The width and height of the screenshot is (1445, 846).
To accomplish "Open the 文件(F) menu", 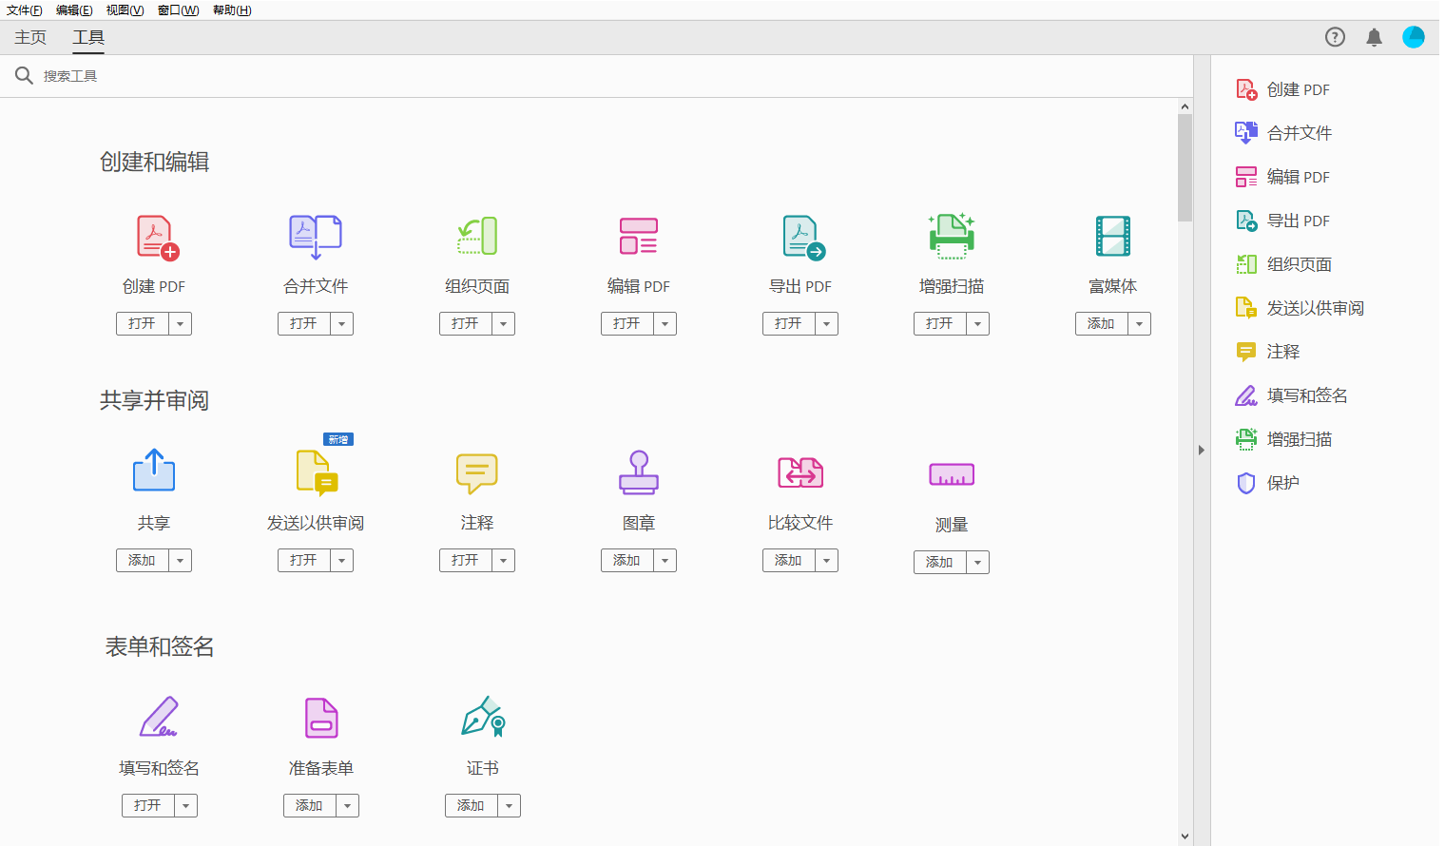I will 25,10.
